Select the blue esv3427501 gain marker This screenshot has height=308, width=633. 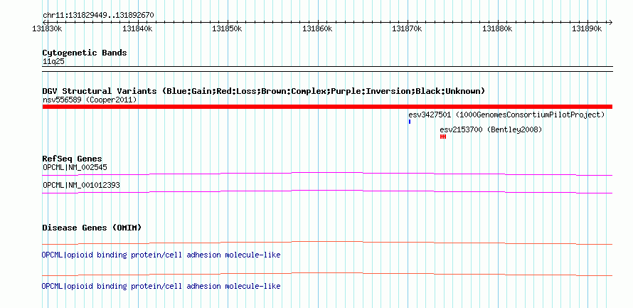[x=410, y=122]
